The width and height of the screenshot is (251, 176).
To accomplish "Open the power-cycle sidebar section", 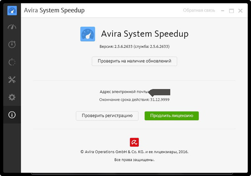I will click(12, 62).
